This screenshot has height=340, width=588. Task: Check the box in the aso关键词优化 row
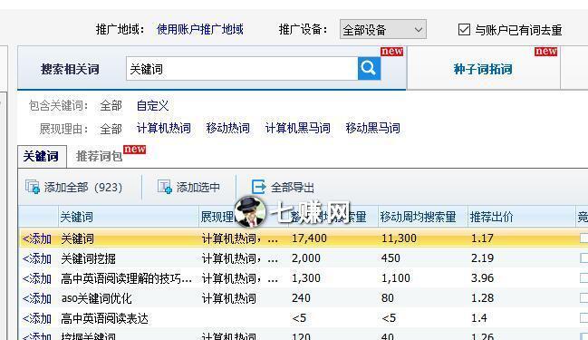(x=583, y=298)
